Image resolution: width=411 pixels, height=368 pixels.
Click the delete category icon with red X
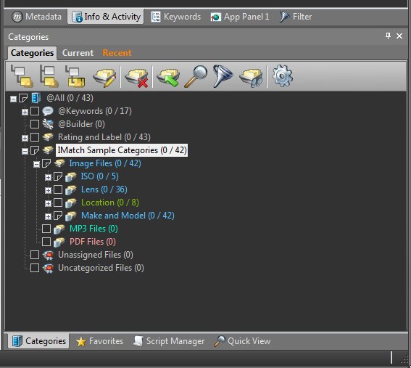[x=136, y=77]
